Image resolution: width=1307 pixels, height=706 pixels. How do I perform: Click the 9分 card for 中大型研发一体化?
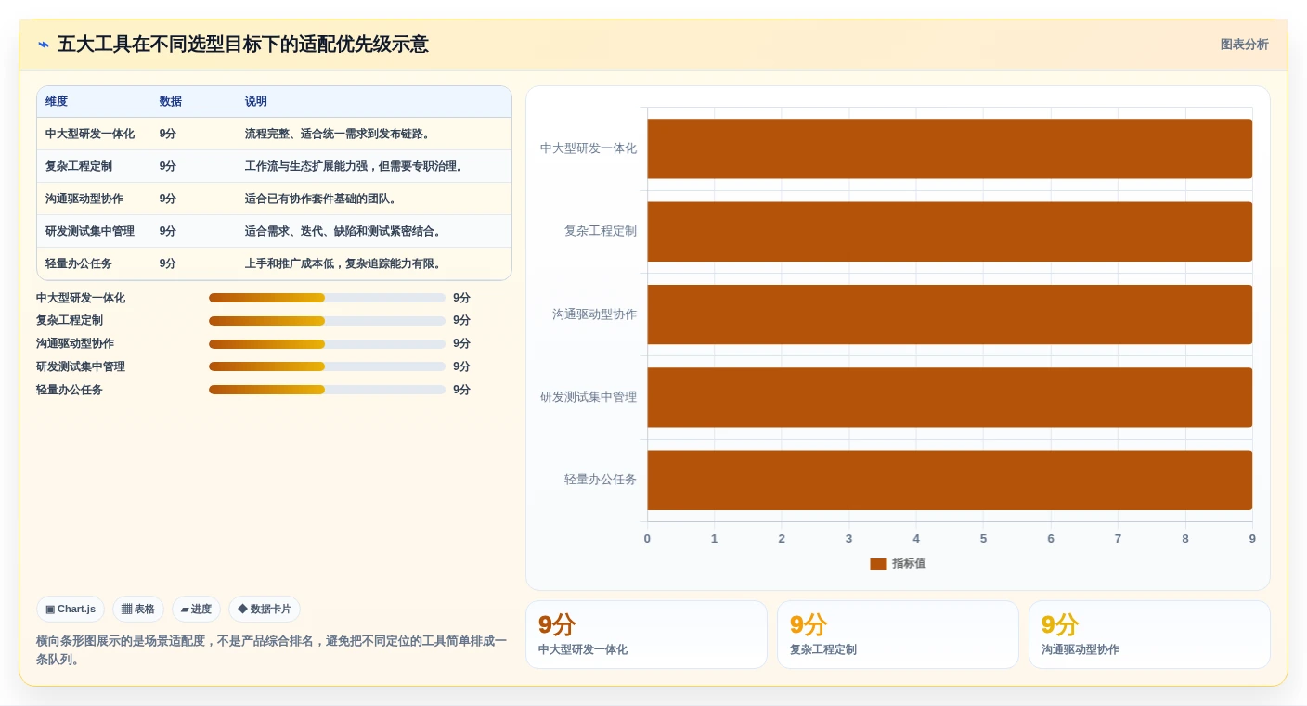click(646, 635)
